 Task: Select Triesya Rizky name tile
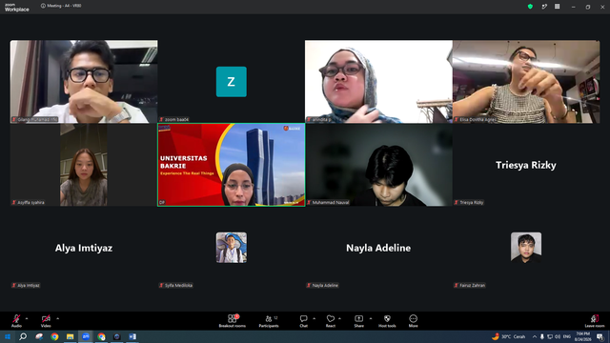coord(526,165)
